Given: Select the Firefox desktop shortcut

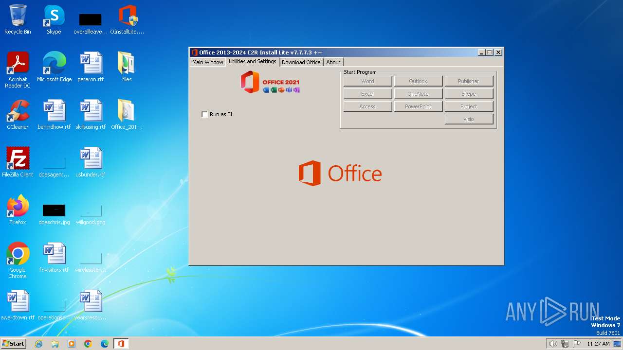Looking at the screenshot, I should coord(18,210).
